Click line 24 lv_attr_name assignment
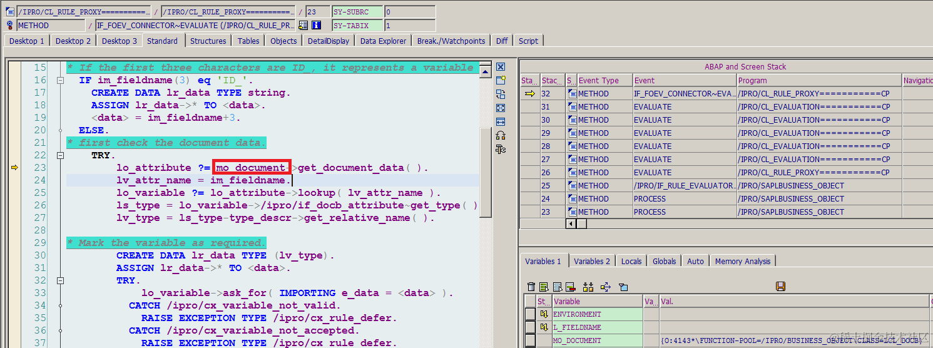 pos(203,180)
